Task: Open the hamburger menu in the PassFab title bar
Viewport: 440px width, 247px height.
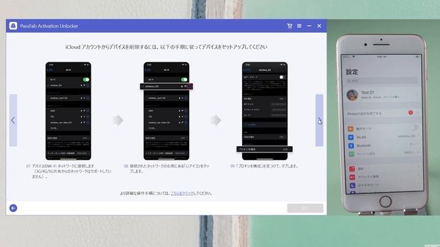Action: 299,26
